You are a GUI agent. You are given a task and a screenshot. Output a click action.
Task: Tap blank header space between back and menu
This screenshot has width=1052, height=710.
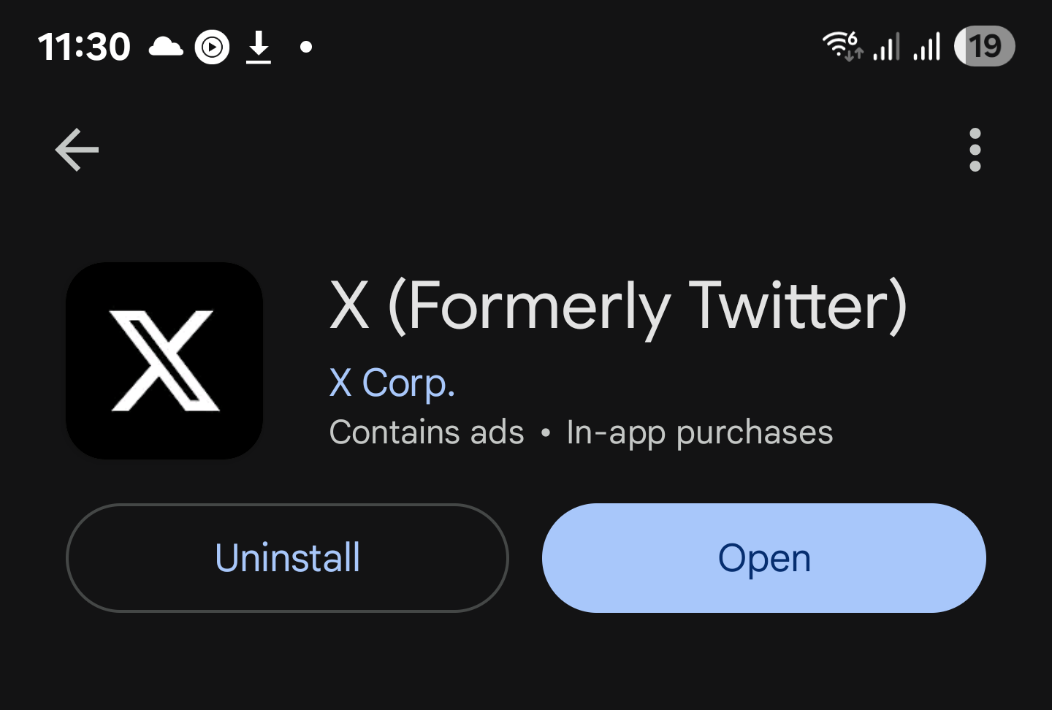pyautogui.click(x=526, y=150)
